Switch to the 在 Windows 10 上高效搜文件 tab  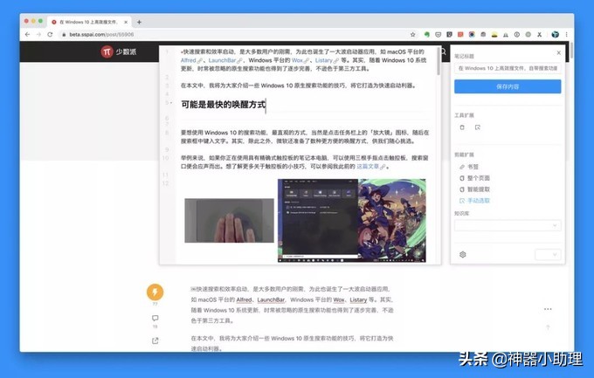[89, 22]
